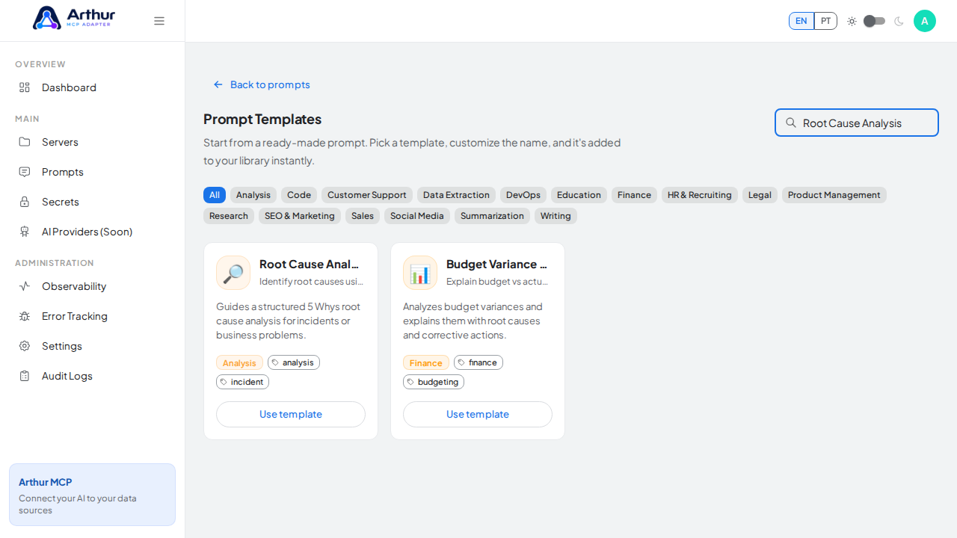Click the search magnifier icon
Screen dimensions: 957x538
[790, 123]
